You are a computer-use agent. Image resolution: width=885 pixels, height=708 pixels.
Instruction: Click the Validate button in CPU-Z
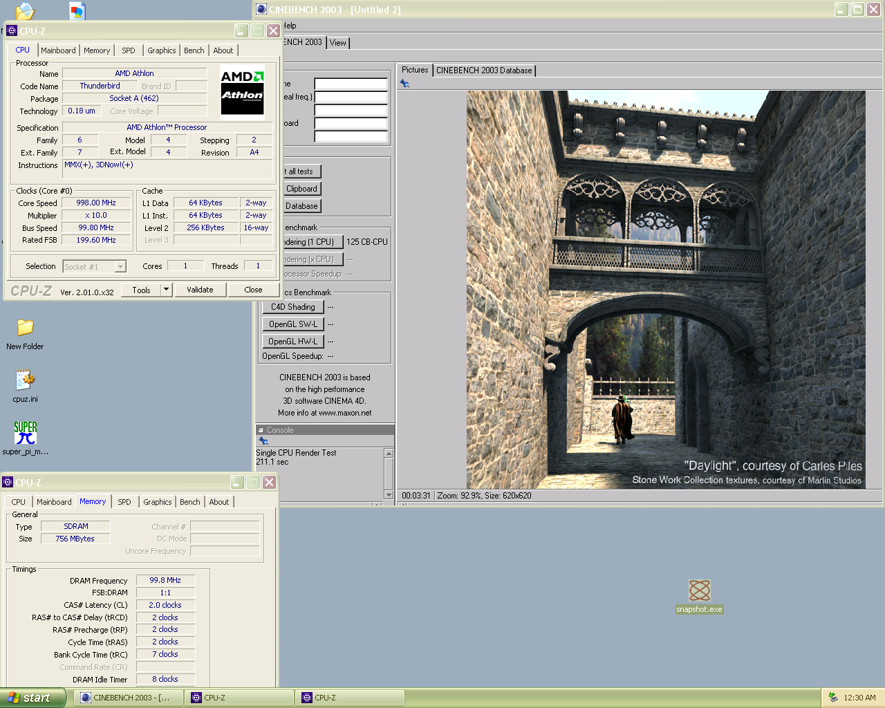(200, 290)
